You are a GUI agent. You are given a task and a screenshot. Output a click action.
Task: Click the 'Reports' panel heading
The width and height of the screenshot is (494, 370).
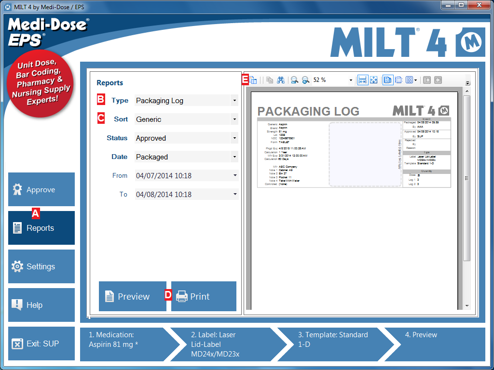click(110, 83)
